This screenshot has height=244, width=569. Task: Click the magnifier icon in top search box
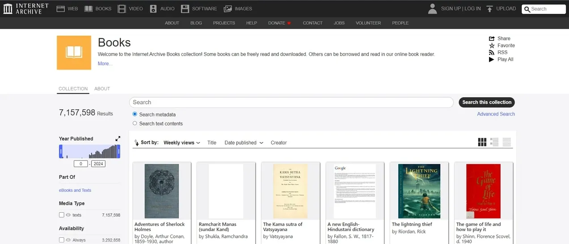pos(527,9)
